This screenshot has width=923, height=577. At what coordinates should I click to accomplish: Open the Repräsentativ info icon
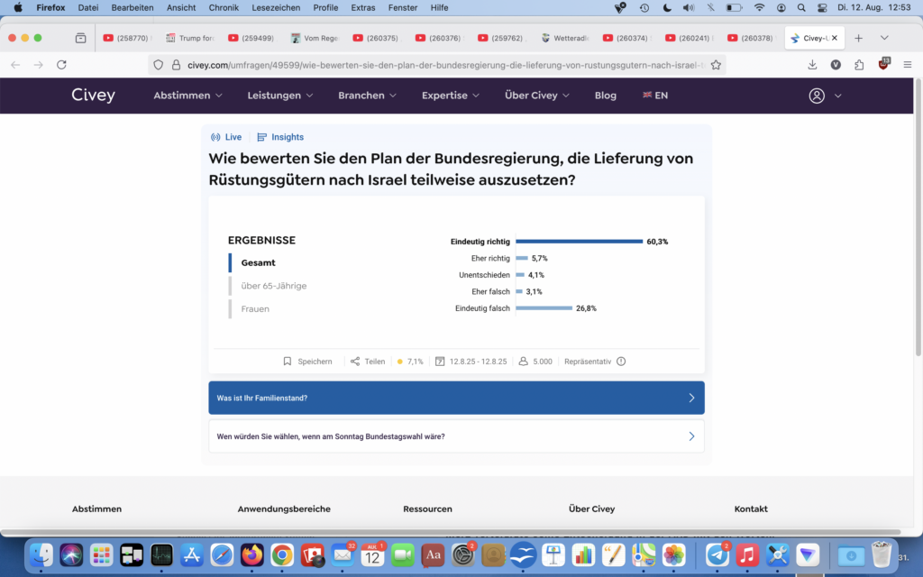click(x=621, y=362)
